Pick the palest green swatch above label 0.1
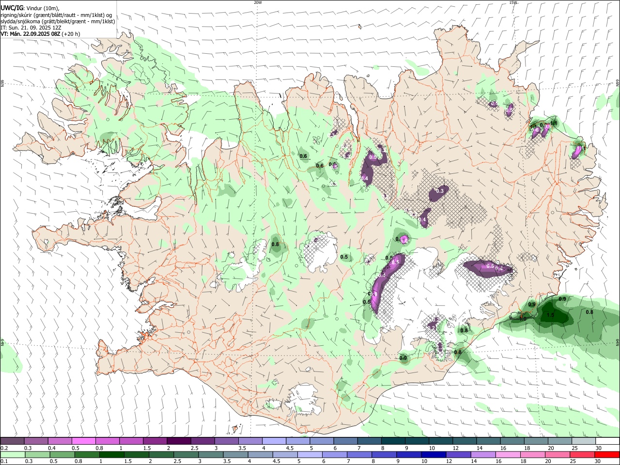 (x=13, y=454)
